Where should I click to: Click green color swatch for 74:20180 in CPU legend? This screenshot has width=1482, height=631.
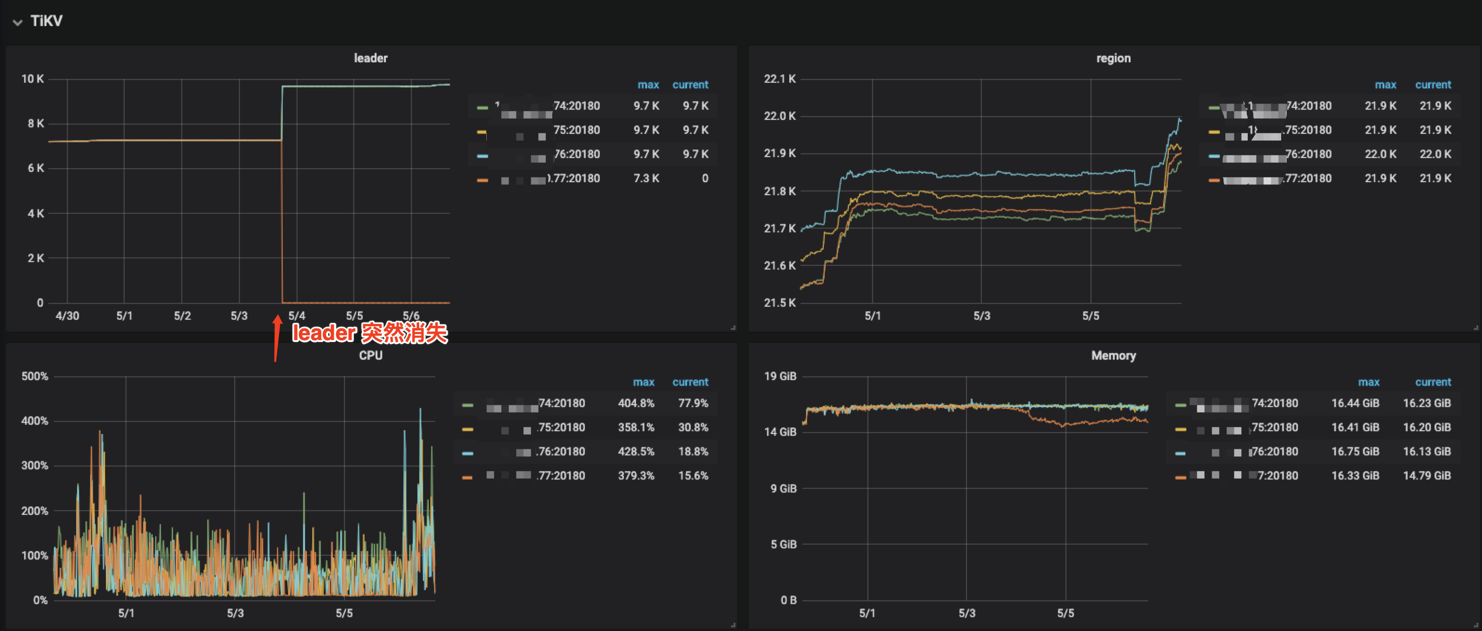[467, 405]
